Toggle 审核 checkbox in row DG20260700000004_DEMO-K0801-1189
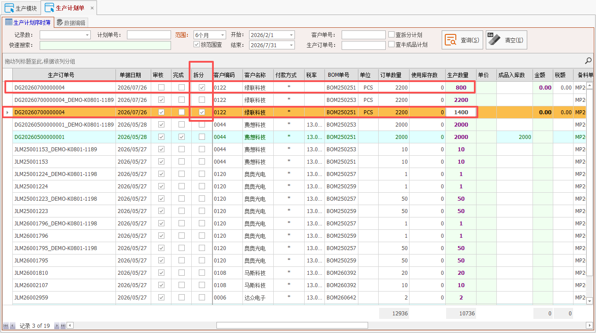Image resolution: width=596 pixels, height=333 pixels. [x=161, y=100]
